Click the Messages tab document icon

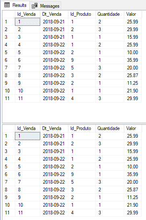pos(35,6)
